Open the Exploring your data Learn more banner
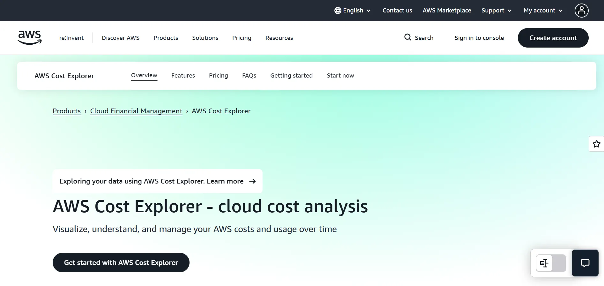This screenshot has height=286, width=604. (x=158, y=181)
